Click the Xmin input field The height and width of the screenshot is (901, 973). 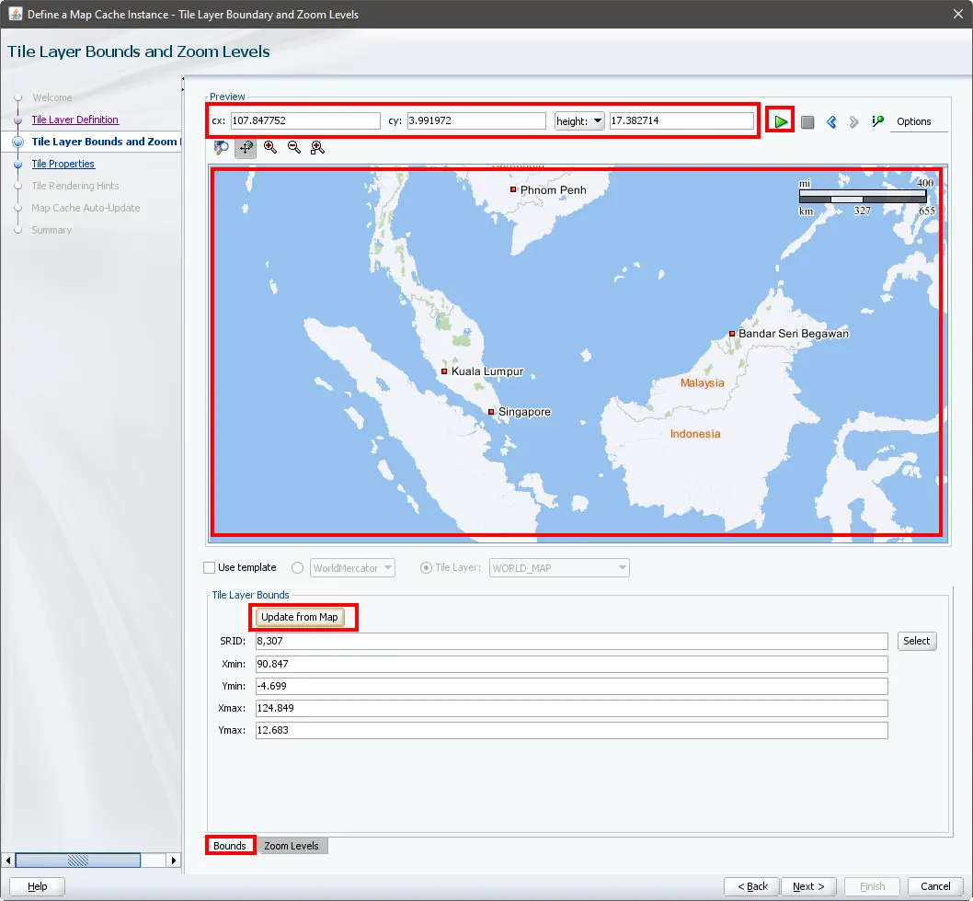click(571, 664)
